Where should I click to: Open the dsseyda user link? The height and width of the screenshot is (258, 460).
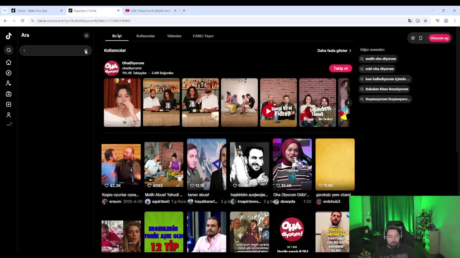point(287,202)
